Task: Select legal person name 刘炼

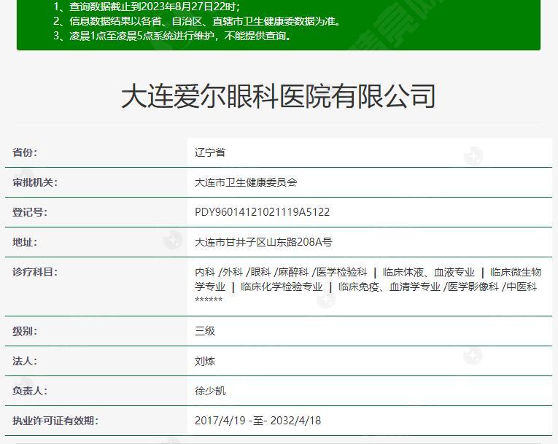Action: point(205,361)
